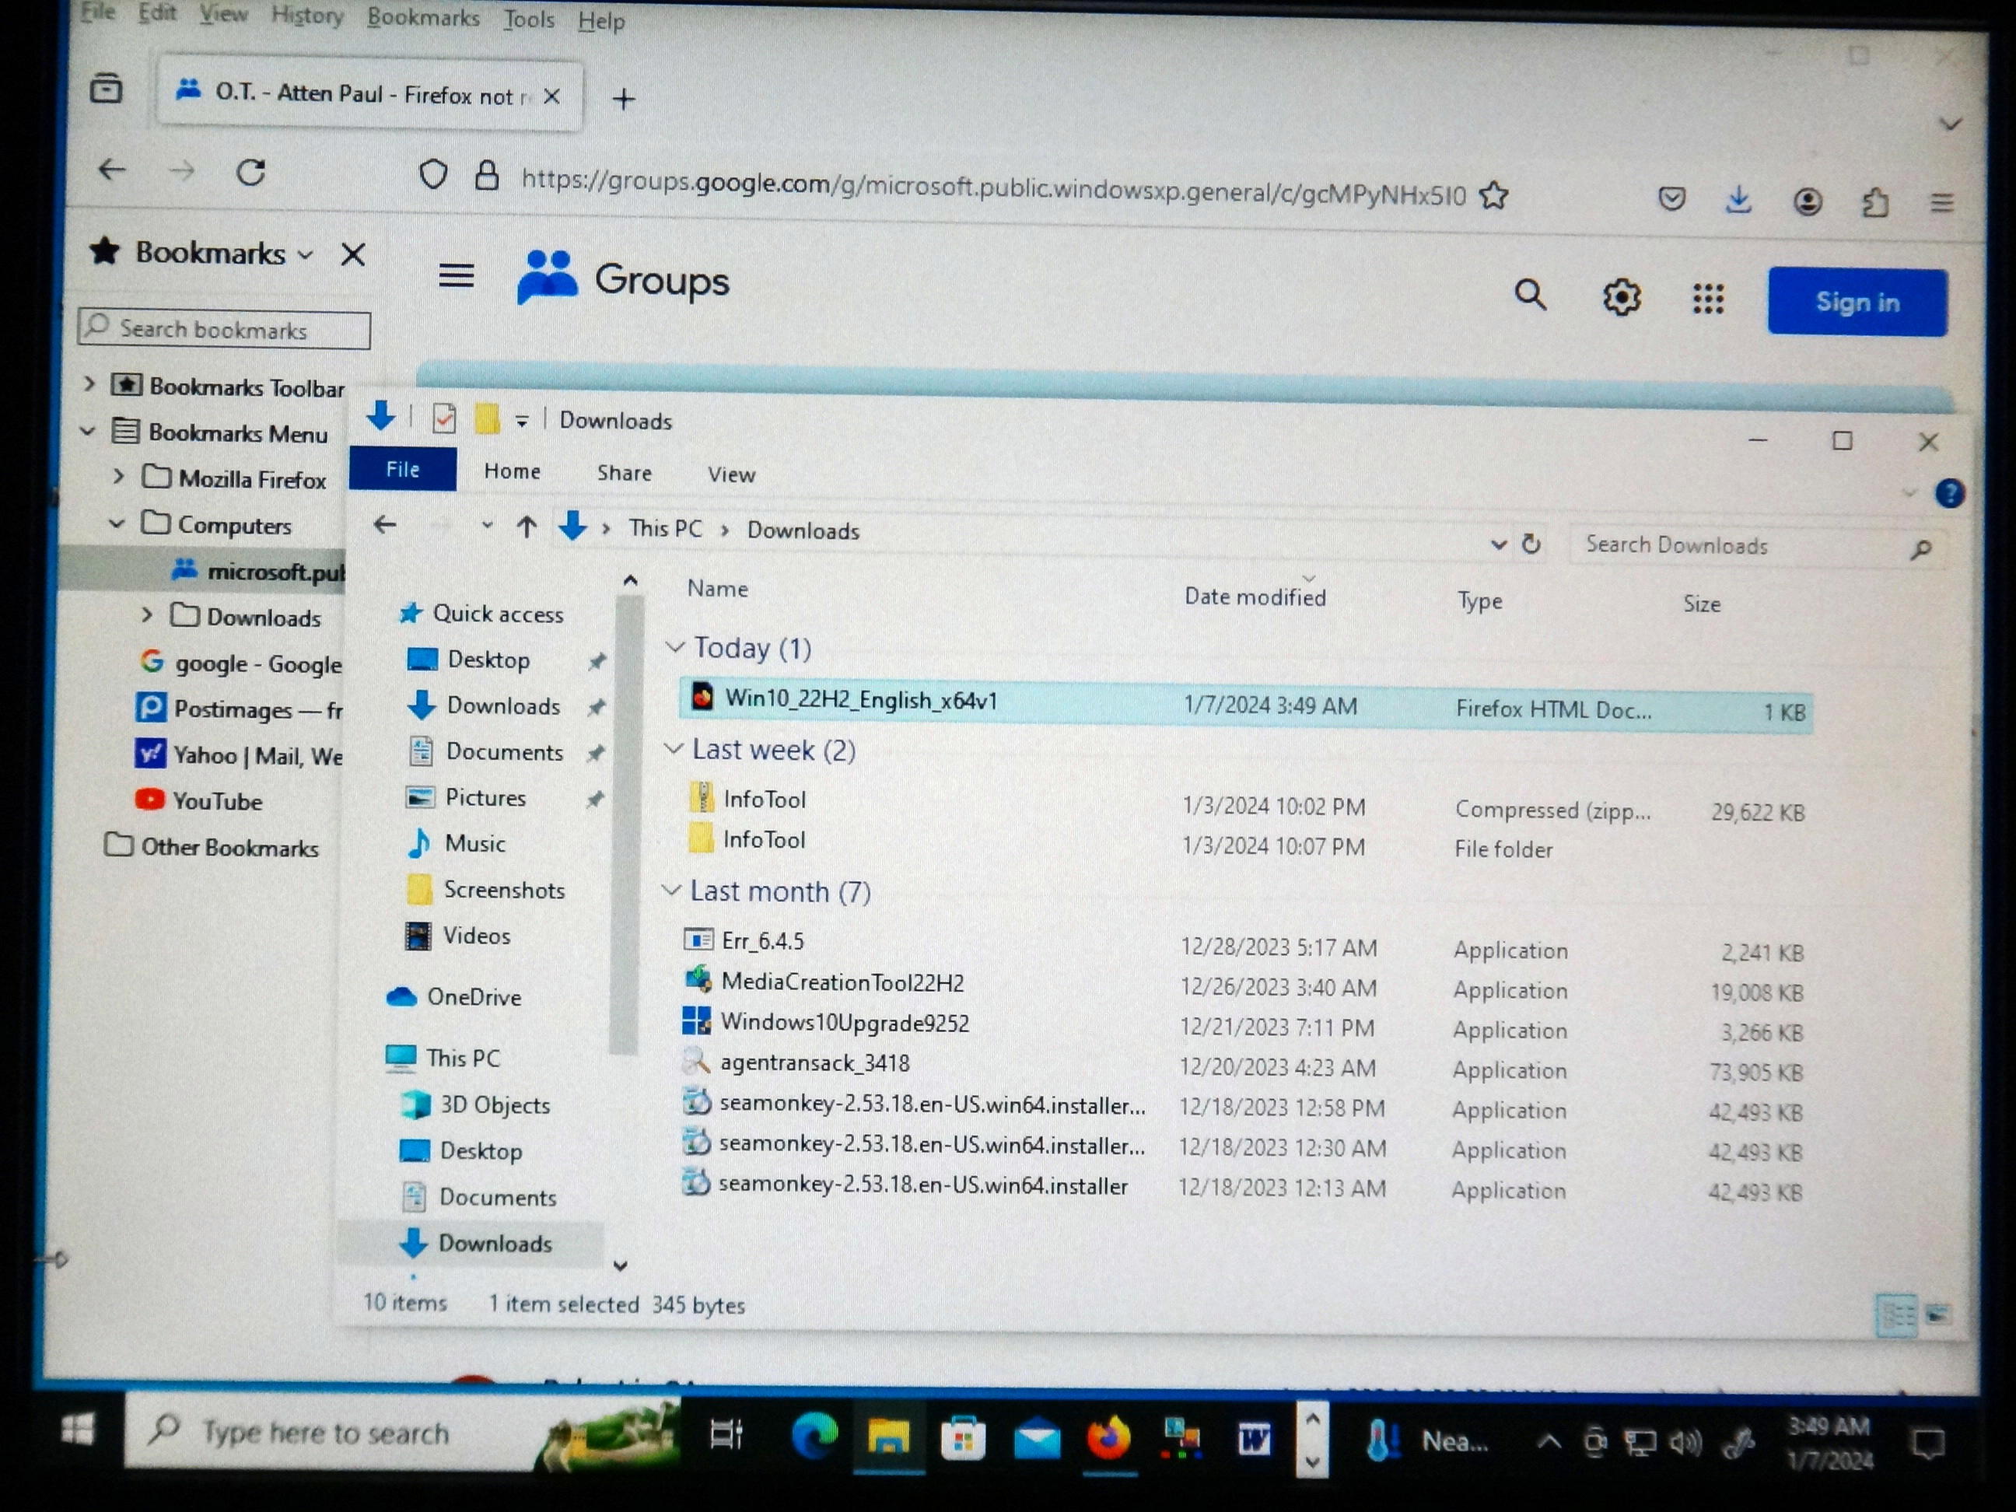The height and width of the screenshot is (1512, 2016).
Task: Open Explorer help question mark
Action: click(x=1948, y=494)
